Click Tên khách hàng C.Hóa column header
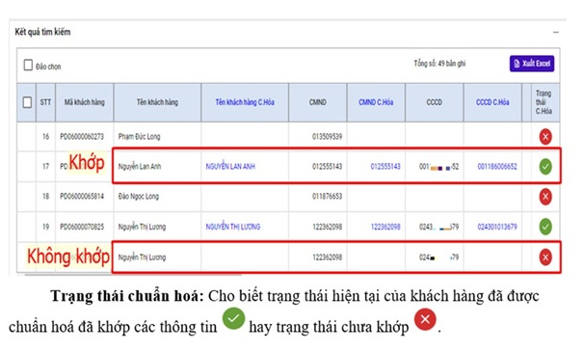The width and height of the screenshot is (584, 351). point(245,102)
